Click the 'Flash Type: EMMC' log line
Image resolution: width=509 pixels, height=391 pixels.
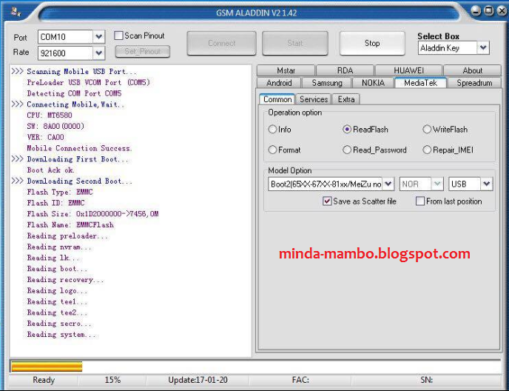[60, 192]
